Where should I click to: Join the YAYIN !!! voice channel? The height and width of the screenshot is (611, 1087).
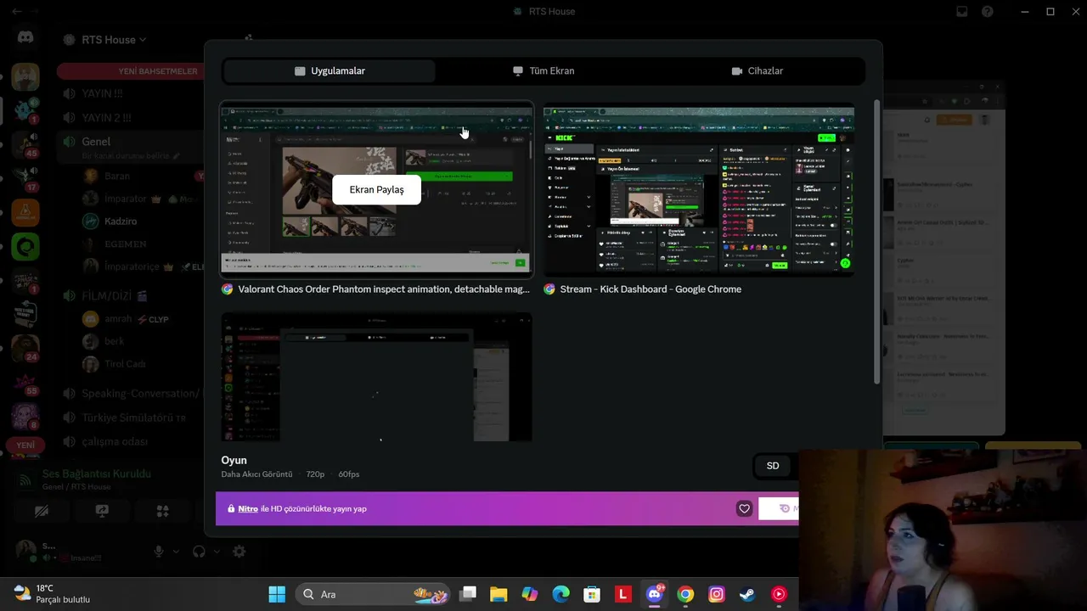pyautogui.click(x=102, y=93)
